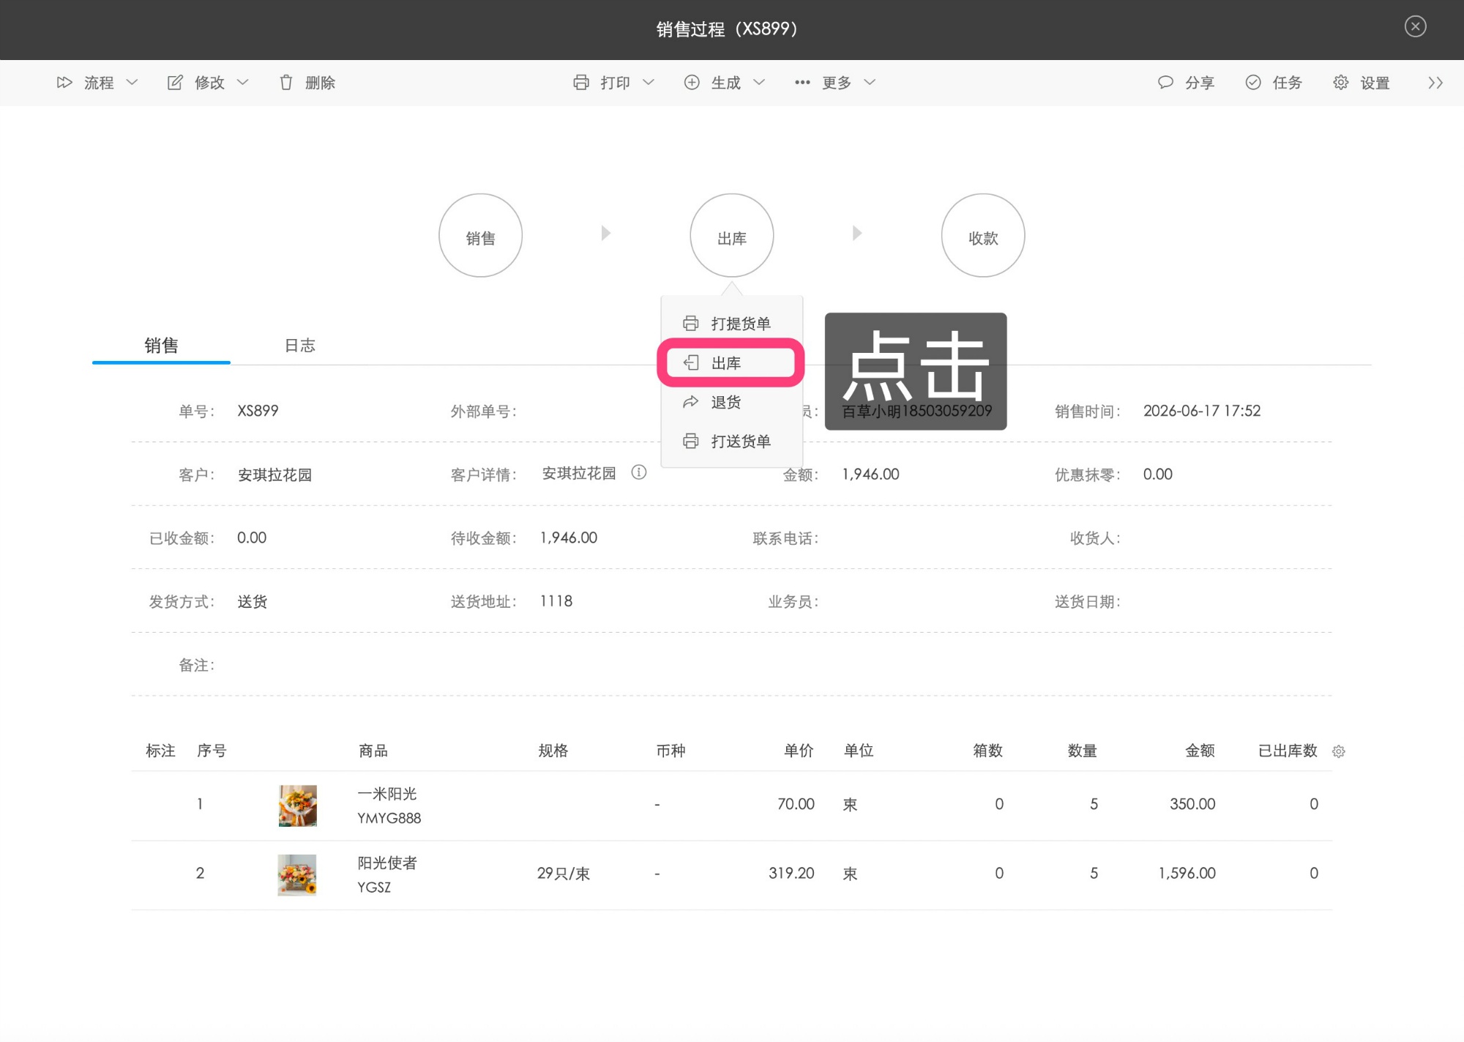Click pending amount 1,946.00 next to 待收金额
This screenshot has height=1042, width=1464.
pos(569,537)
